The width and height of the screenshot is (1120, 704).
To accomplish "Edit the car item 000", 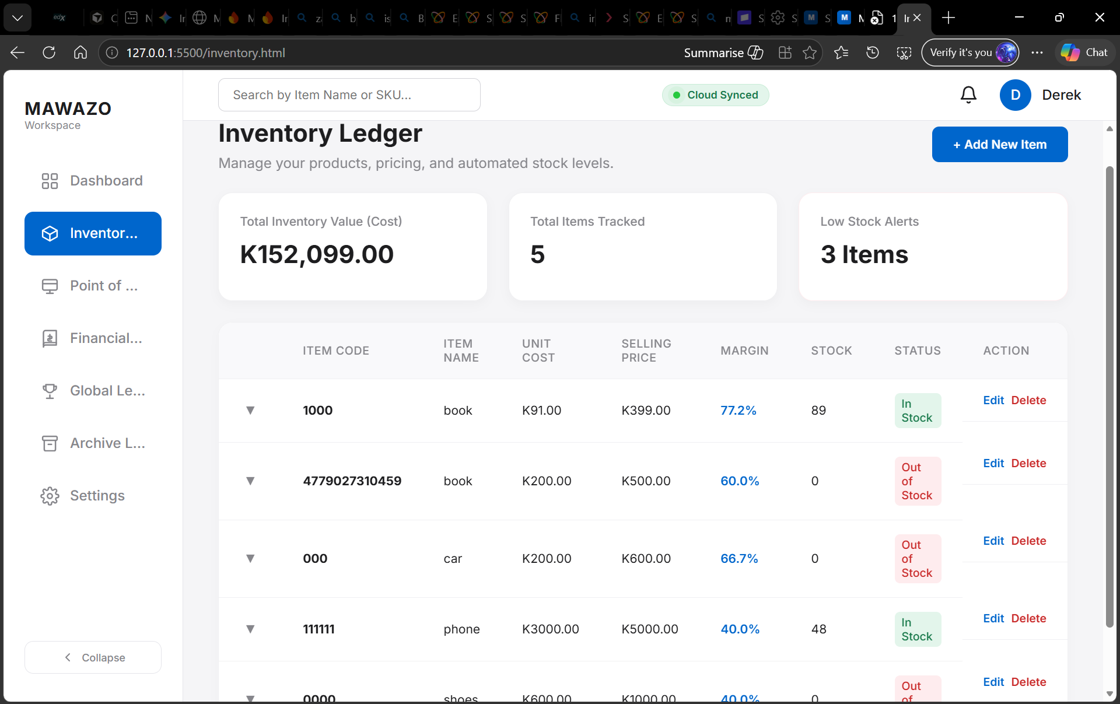I will [993, 541].
